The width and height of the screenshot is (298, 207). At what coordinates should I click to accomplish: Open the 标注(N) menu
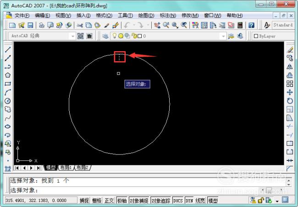pyautogui.click(x=168, y=16)
